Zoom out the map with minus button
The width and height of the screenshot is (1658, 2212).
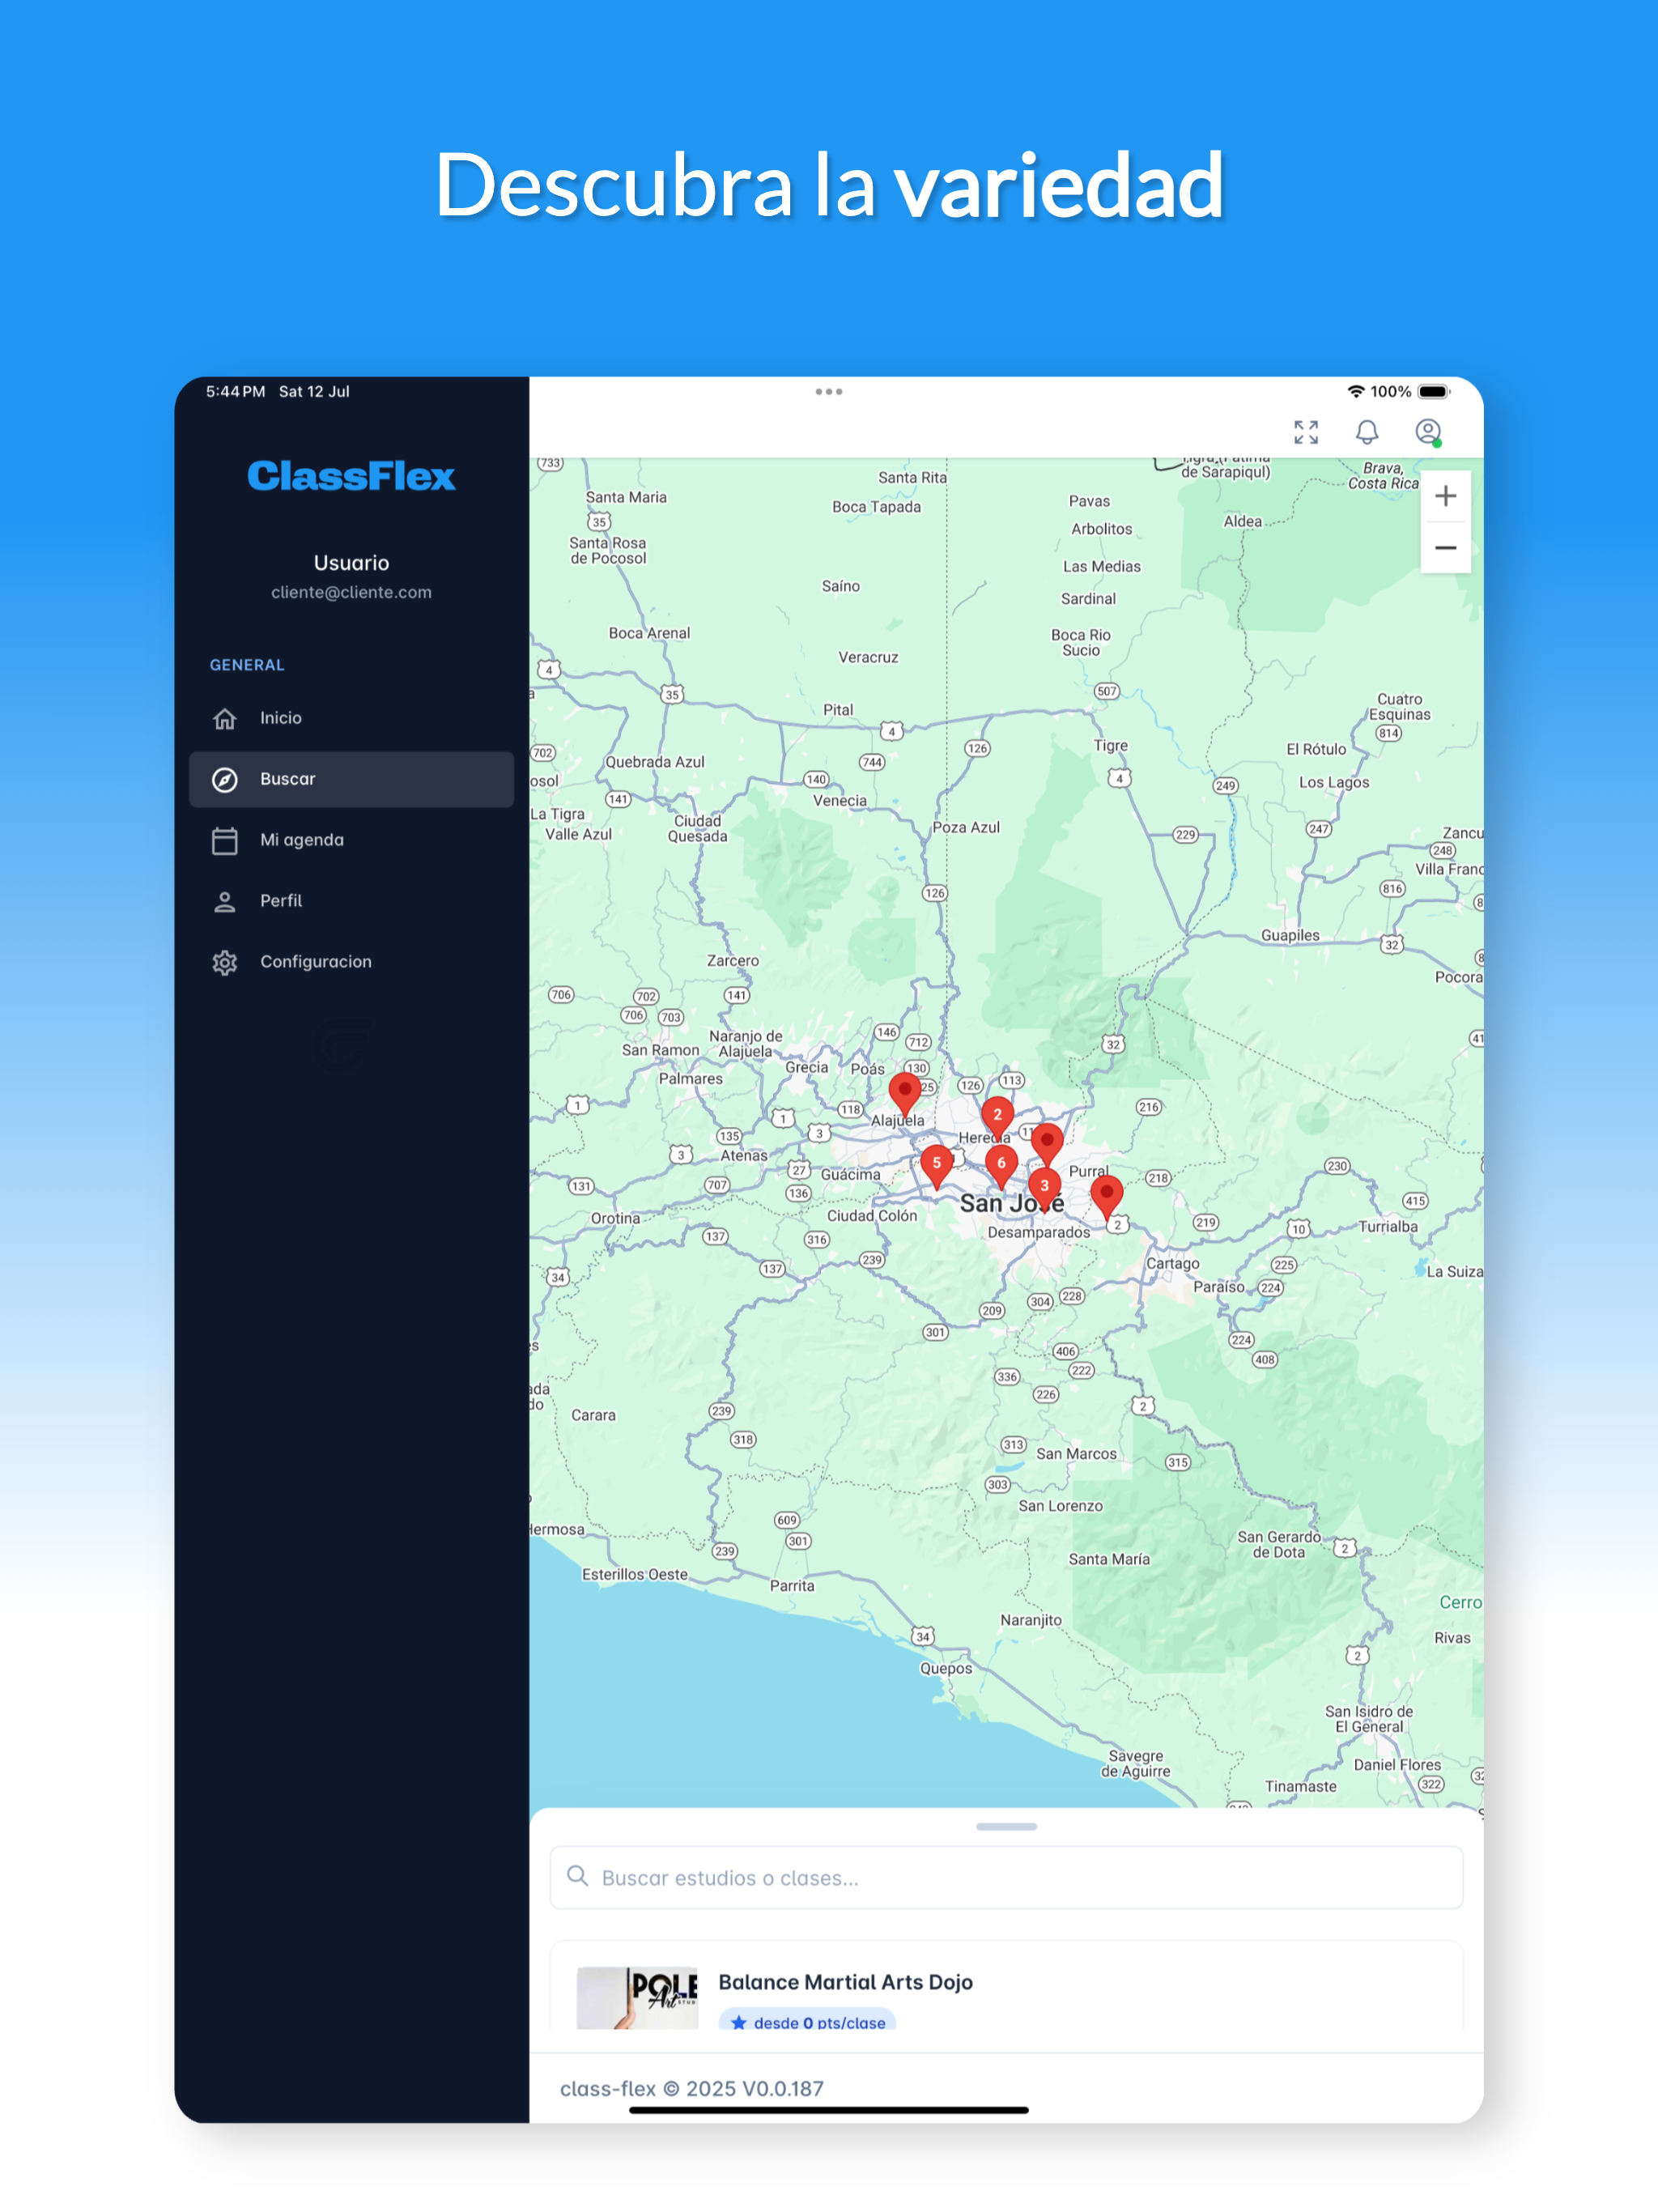pos(1445,548)
